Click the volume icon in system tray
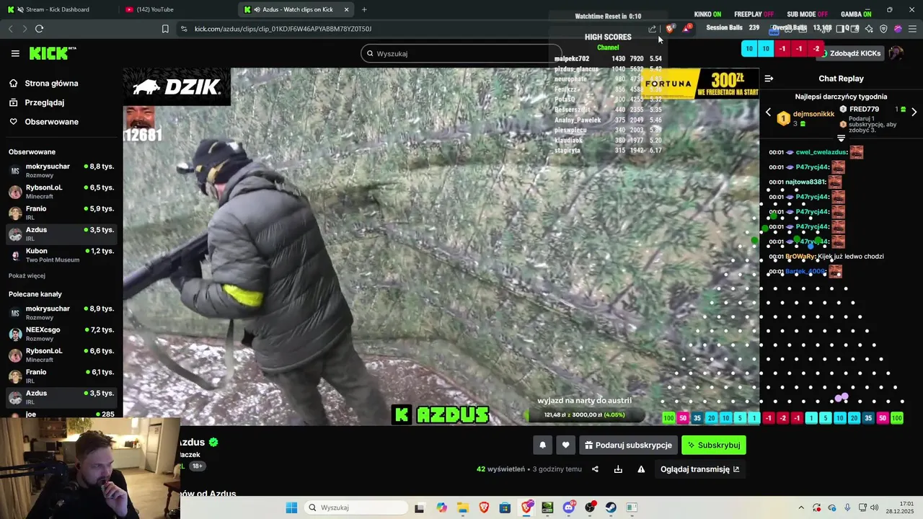This screenshot has height=519, width=923. (x=875, y=507)
